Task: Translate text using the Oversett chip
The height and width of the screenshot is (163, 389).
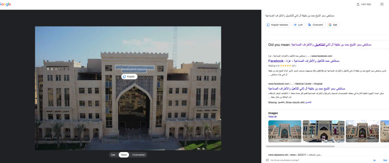Action: 316,25
